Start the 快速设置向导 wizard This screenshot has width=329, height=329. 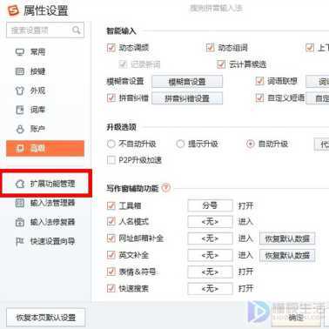pyautogui.click(x=45, y=241)
